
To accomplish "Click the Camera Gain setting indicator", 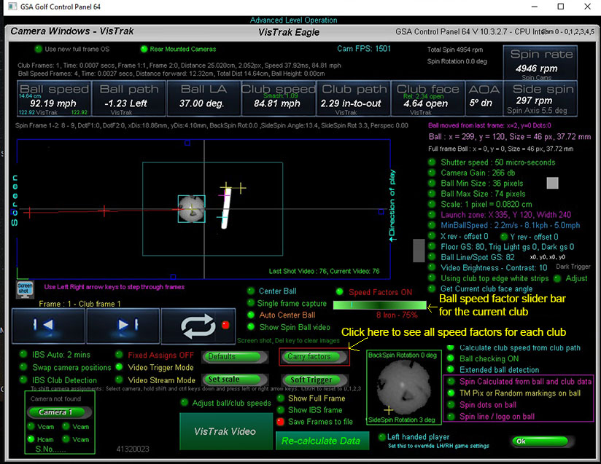I will pos(432,173).
